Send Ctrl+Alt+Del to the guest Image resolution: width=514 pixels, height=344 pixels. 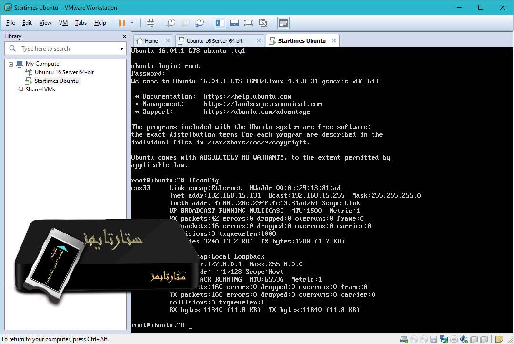(150, 22)
